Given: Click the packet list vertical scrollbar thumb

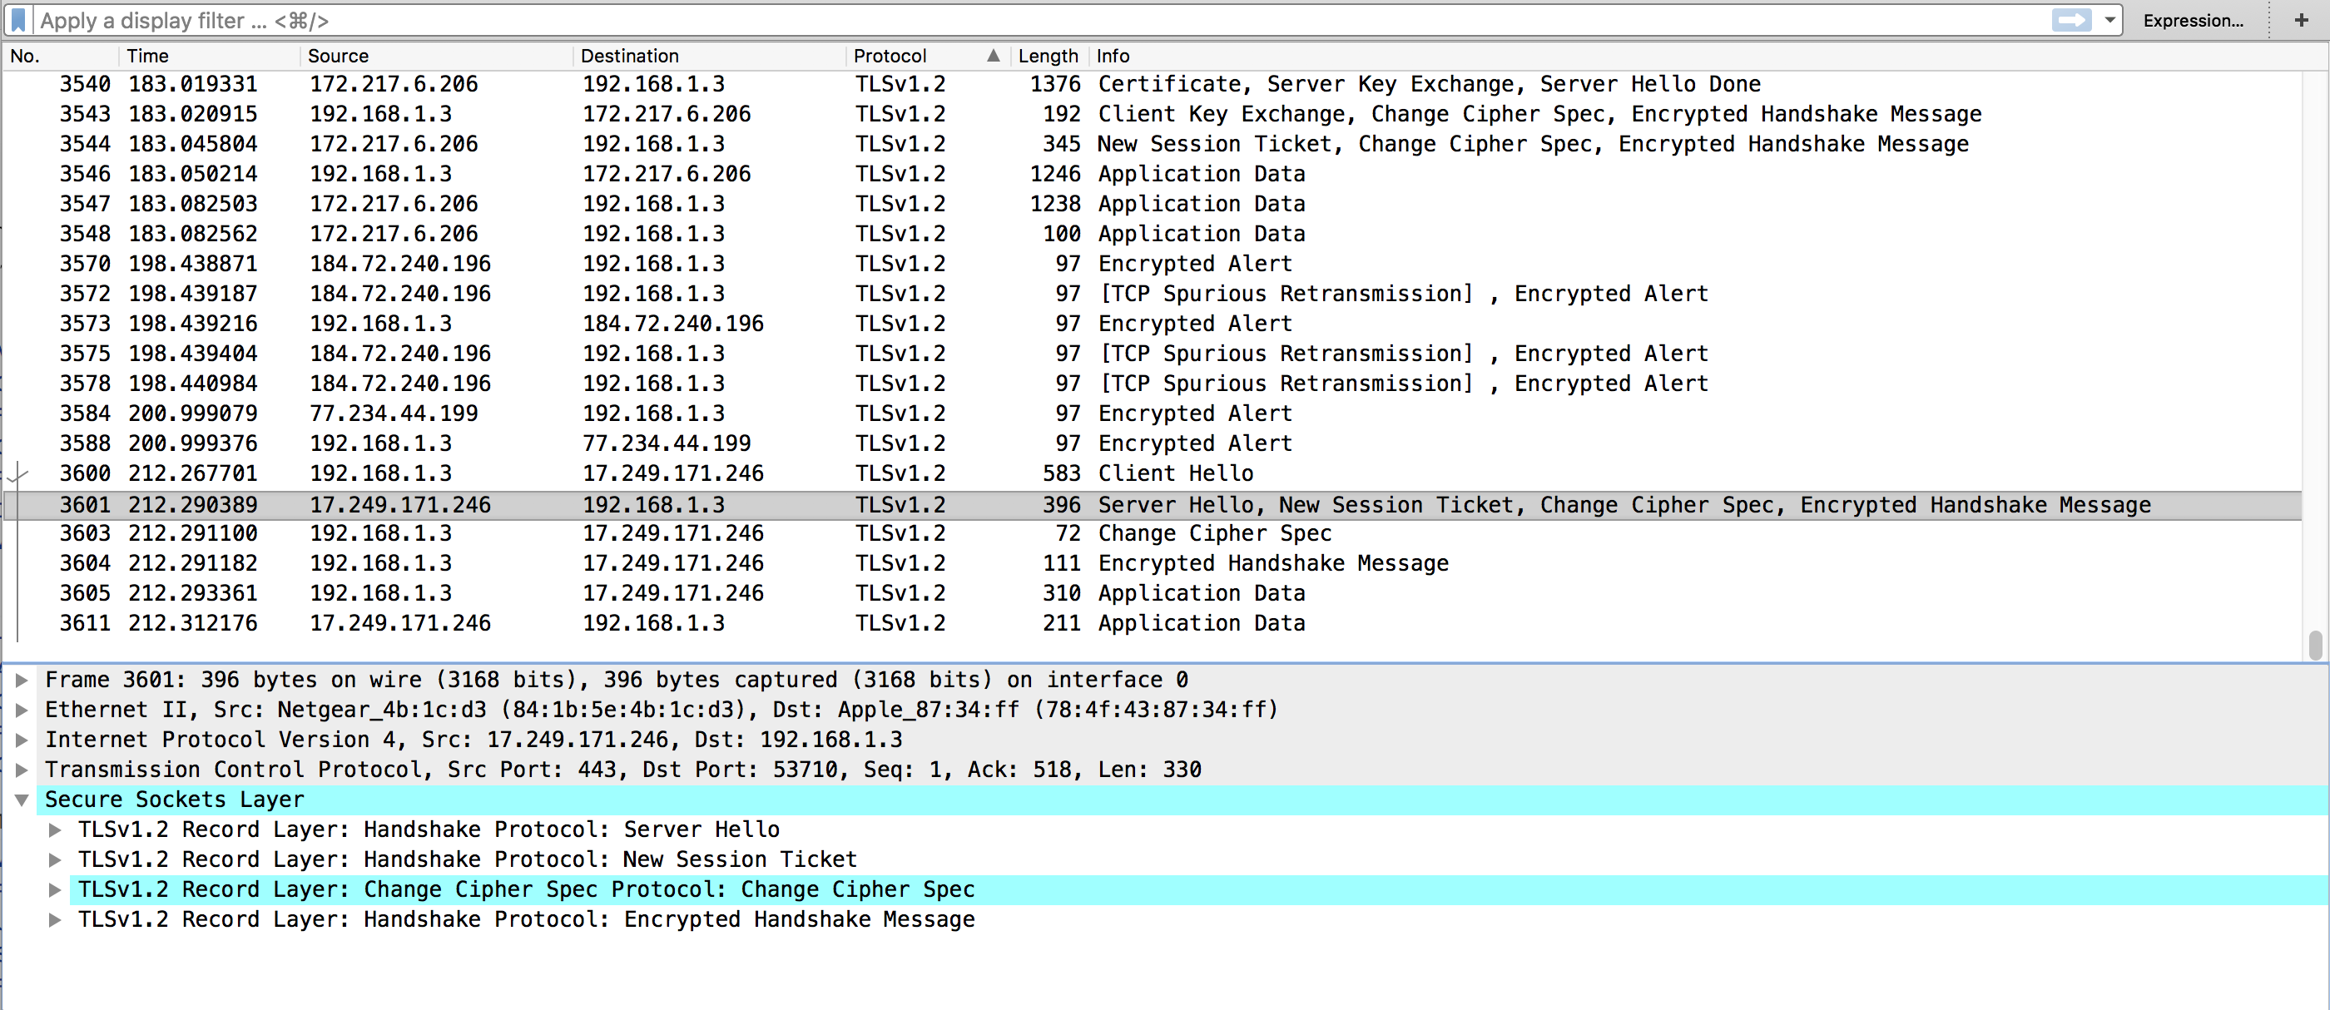Looking at the screenshot, I should (2315, 645).
